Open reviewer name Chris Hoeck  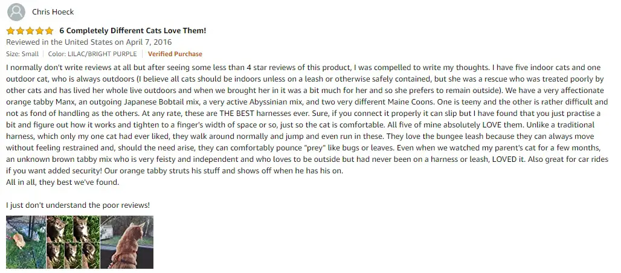(53, 12)
